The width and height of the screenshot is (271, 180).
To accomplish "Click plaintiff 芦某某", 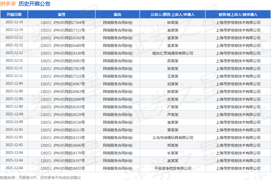I will click(173, 115).
